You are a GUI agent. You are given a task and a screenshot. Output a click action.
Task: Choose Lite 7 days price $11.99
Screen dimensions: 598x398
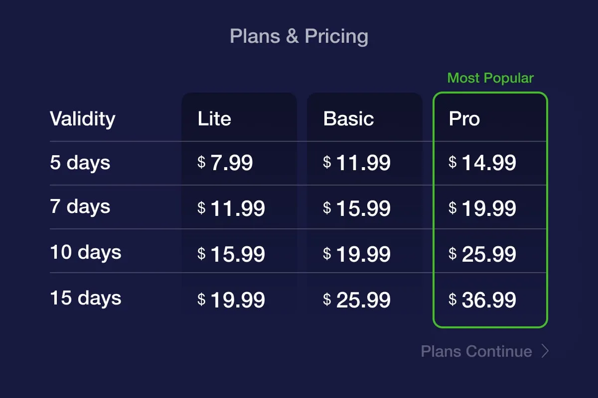(231, 208)
